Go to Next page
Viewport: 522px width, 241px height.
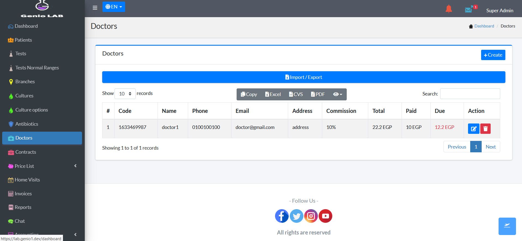pyautogui.click(x=491, y=147)
